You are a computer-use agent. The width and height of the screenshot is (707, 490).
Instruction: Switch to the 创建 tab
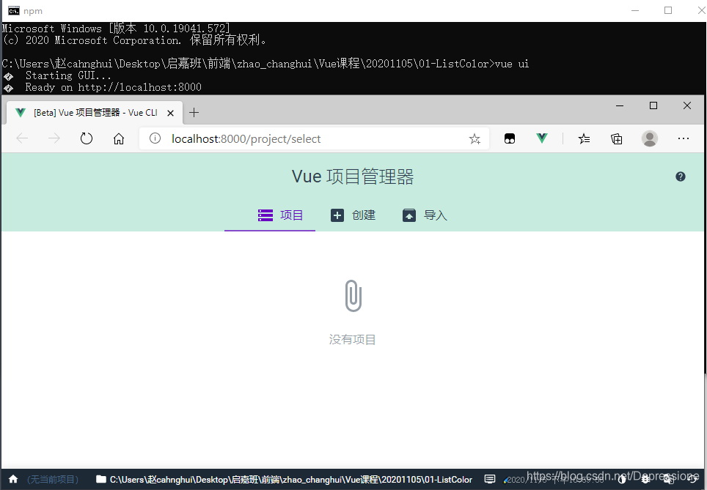[x=353, y=215]
